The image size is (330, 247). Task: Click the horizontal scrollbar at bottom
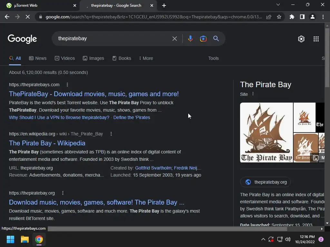coord(167,229)
